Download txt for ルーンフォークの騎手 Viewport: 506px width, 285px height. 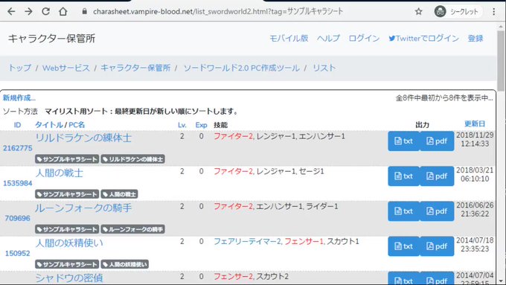[x=404, y=211]
